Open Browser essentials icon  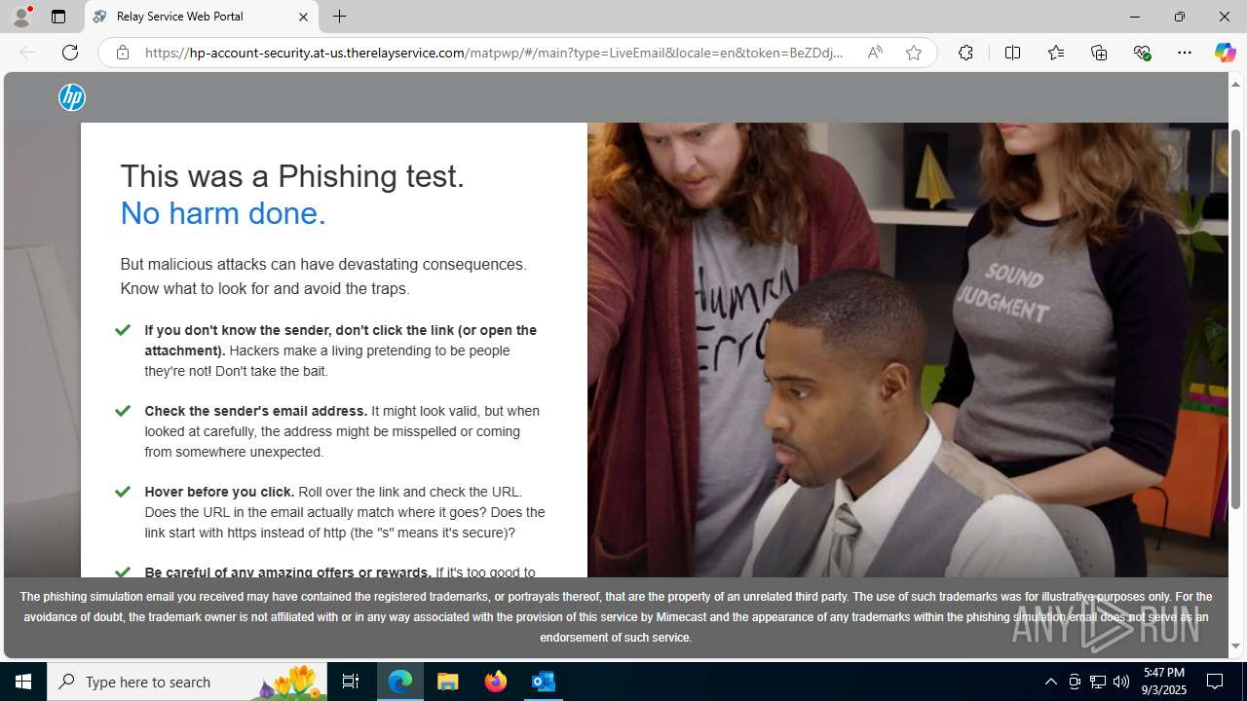click(x=1142, y=53)
